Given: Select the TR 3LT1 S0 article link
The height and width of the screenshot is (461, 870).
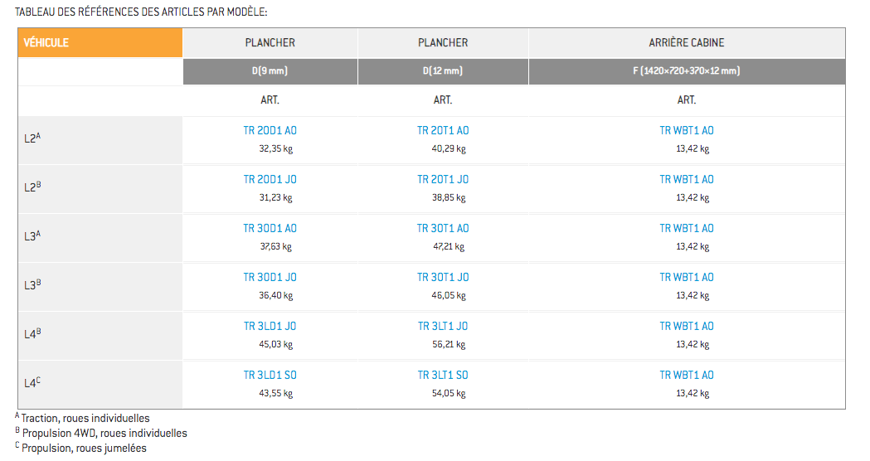Looking at the screenshot, I should 443,375.
